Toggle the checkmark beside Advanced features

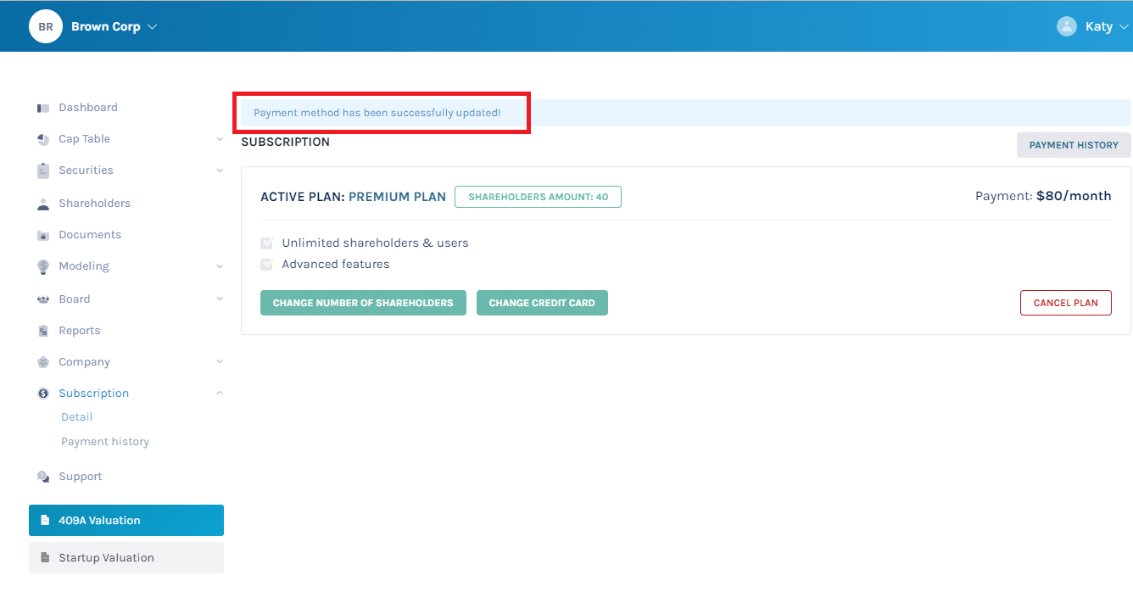(x=266, y=264)
